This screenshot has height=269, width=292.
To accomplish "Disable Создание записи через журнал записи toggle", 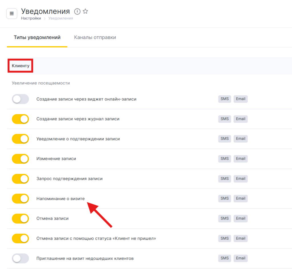I will click(21, 119).
